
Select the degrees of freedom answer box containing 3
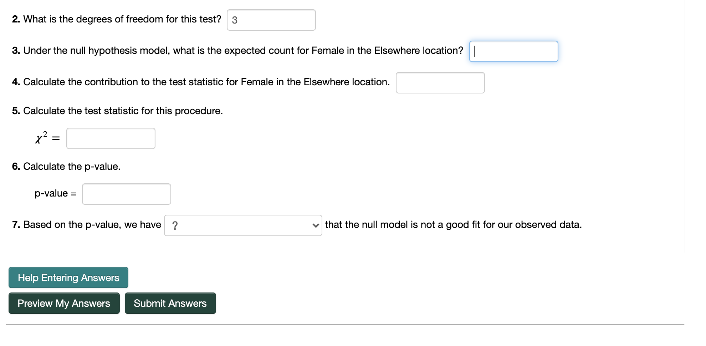point(271,20)
